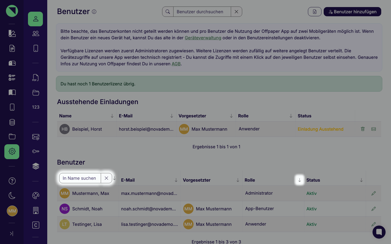Sort pending invitations by Rolle
This screenshot has height=244, width=391.
pos(291,116)
